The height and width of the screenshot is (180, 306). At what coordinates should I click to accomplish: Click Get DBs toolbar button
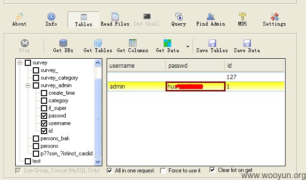[63, 46]
